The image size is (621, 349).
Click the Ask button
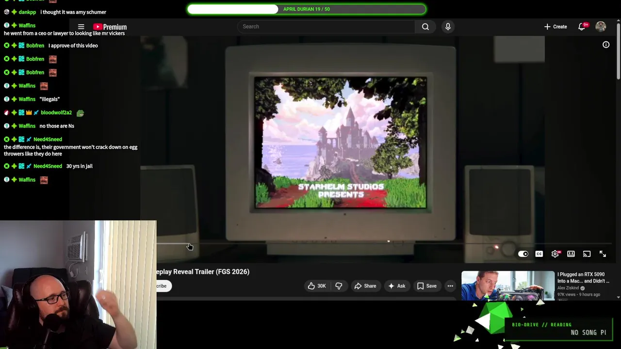tap(396, 286)
